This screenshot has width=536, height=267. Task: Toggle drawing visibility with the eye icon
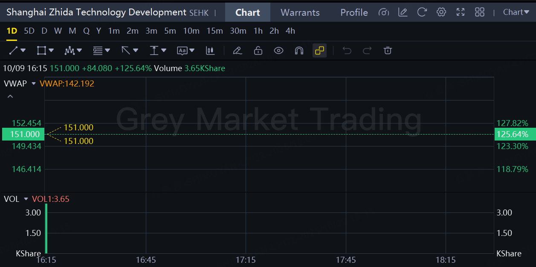pos(278,51)
